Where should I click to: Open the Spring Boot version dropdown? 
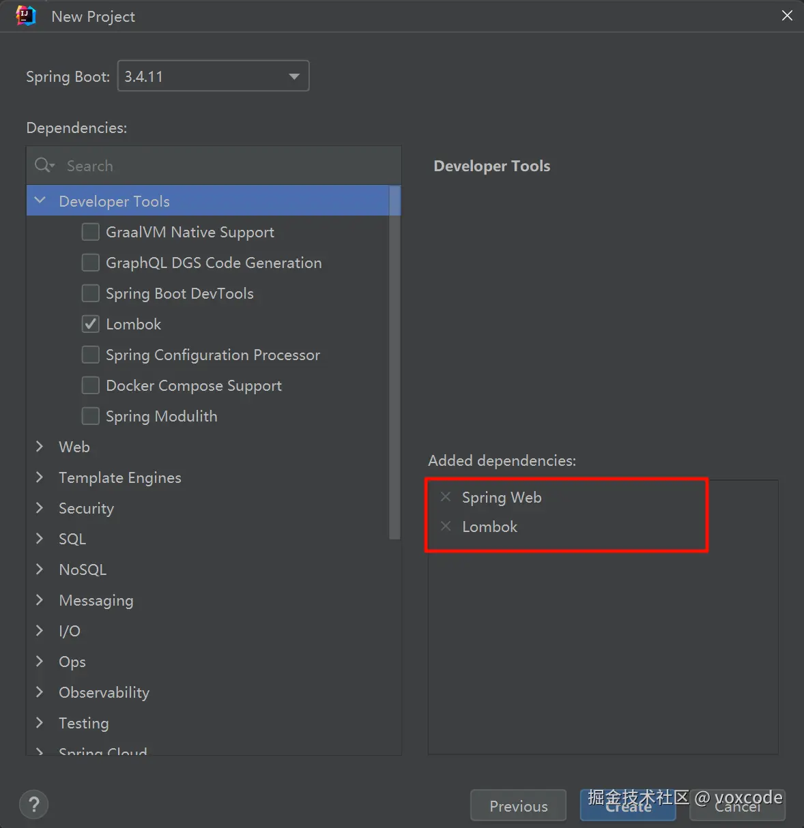214,76
